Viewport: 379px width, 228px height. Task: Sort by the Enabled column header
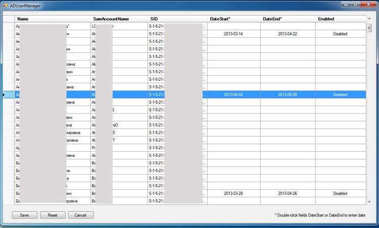pyautogui.click(x=340, y=19)
